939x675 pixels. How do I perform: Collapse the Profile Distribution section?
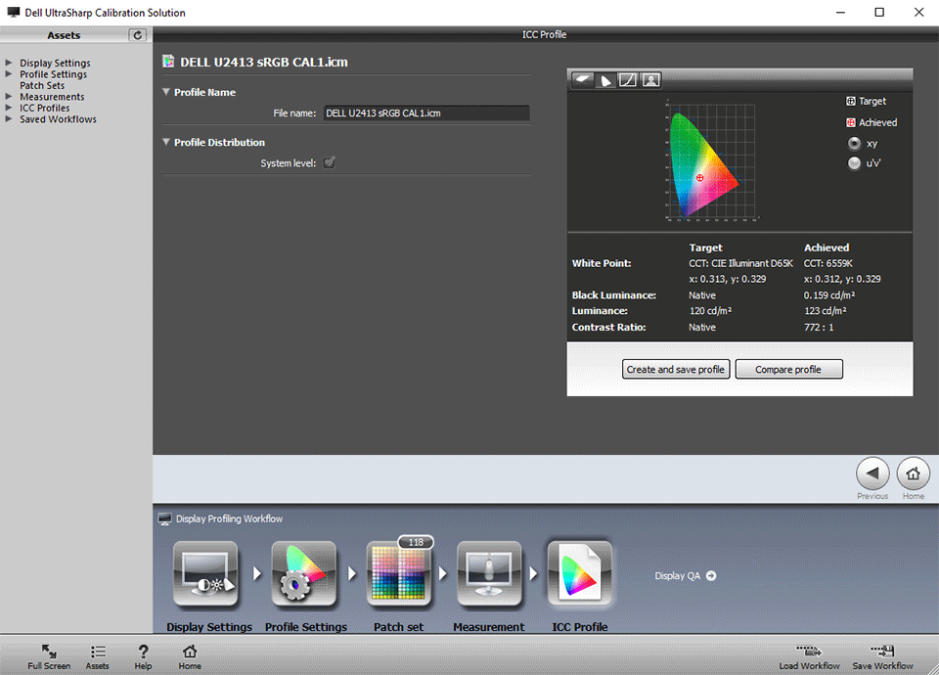166,142
